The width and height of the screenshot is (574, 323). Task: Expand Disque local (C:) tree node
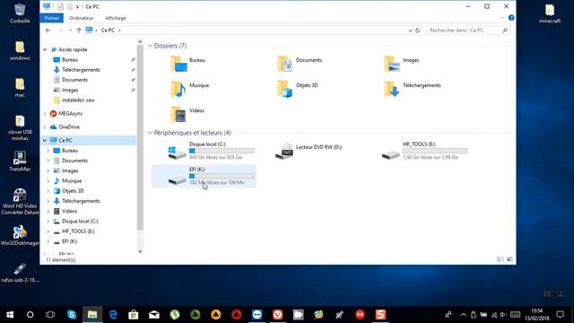click(48, 222)
